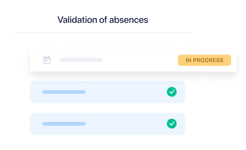Open the upper validated absence row
This screenshot has height=150, width=246.
click(x=108, y=92)
